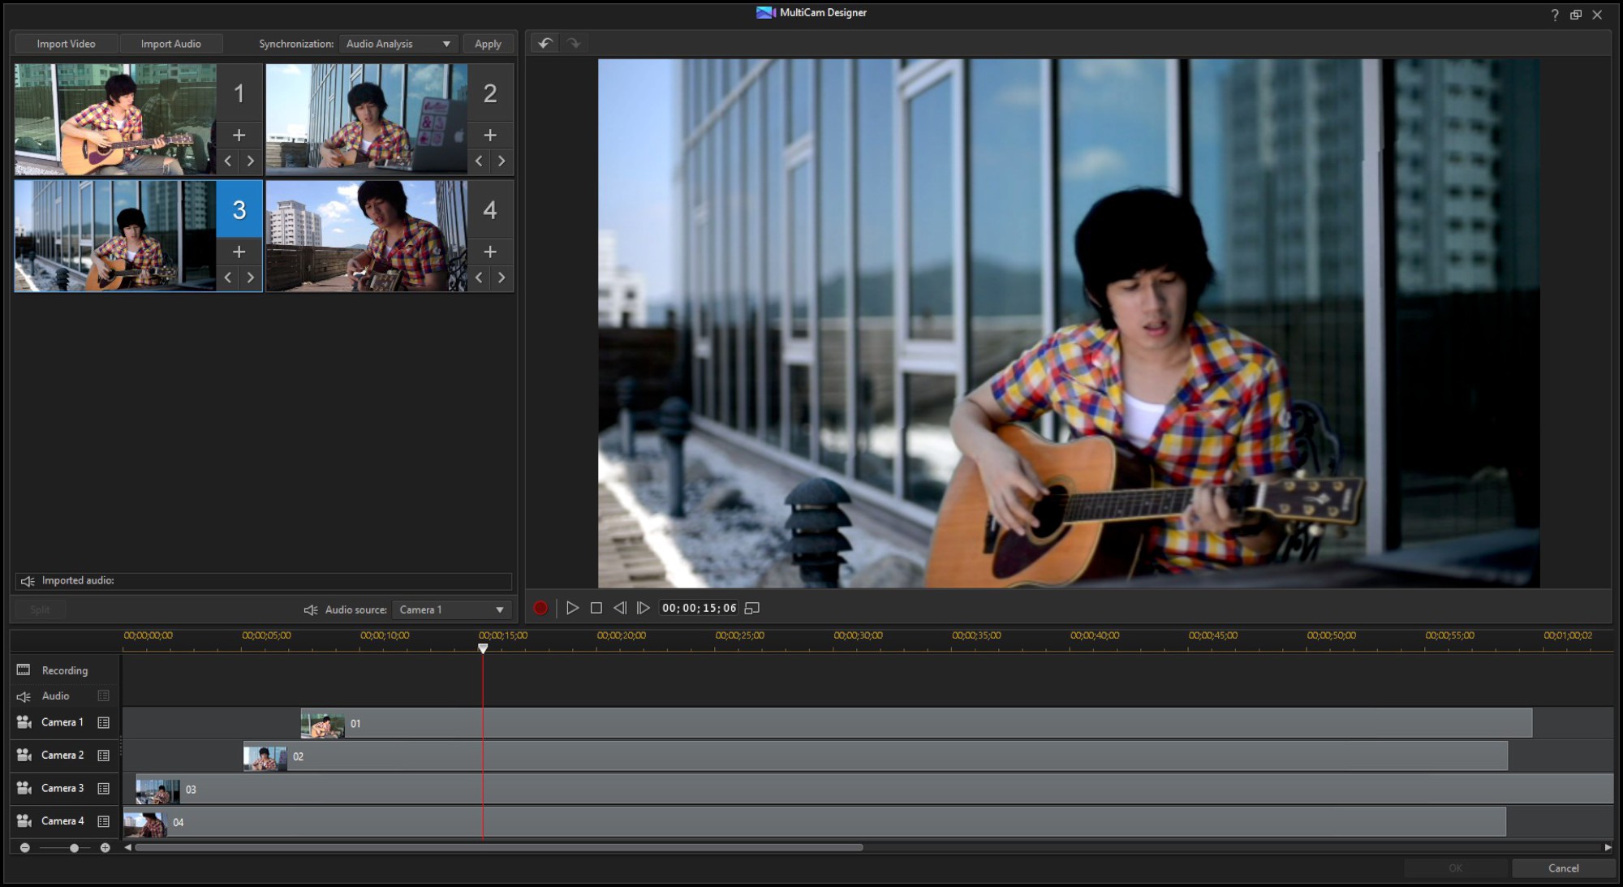Click the Undo arrow icon

point(545,43)
